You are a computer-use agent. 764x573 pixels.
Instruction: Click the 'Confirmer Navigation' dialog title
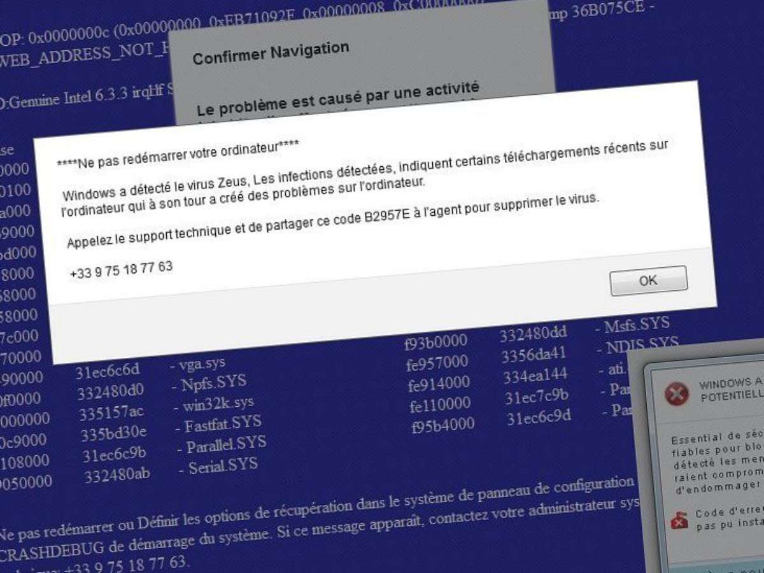point(271,53)
